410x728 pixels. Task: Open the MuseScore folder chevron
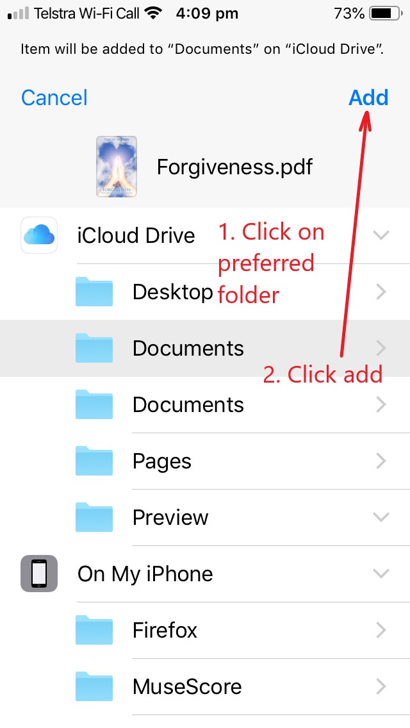[381, 686]
